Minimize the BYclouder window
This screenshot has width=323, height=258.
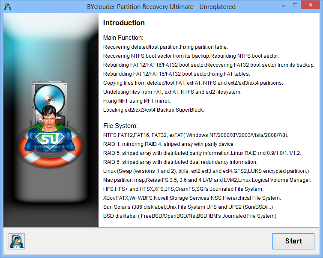tap(284, 6)
